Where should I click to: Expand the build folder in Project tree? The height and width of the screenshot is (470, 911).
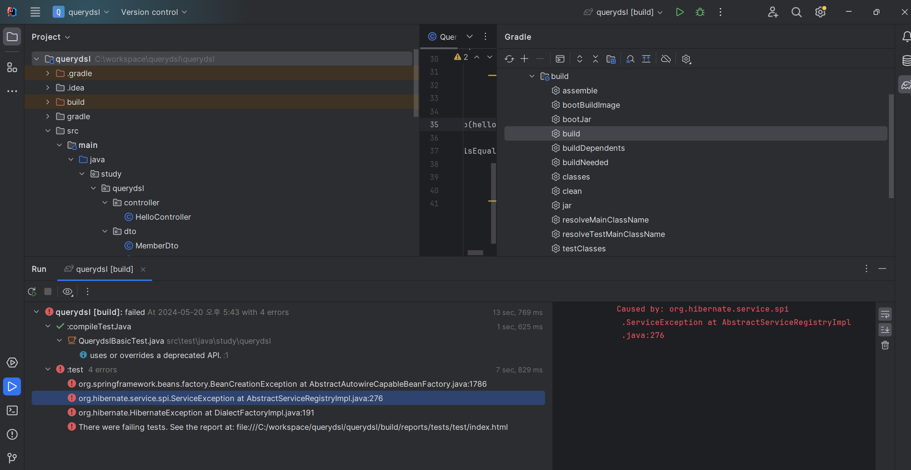[47, 102]
